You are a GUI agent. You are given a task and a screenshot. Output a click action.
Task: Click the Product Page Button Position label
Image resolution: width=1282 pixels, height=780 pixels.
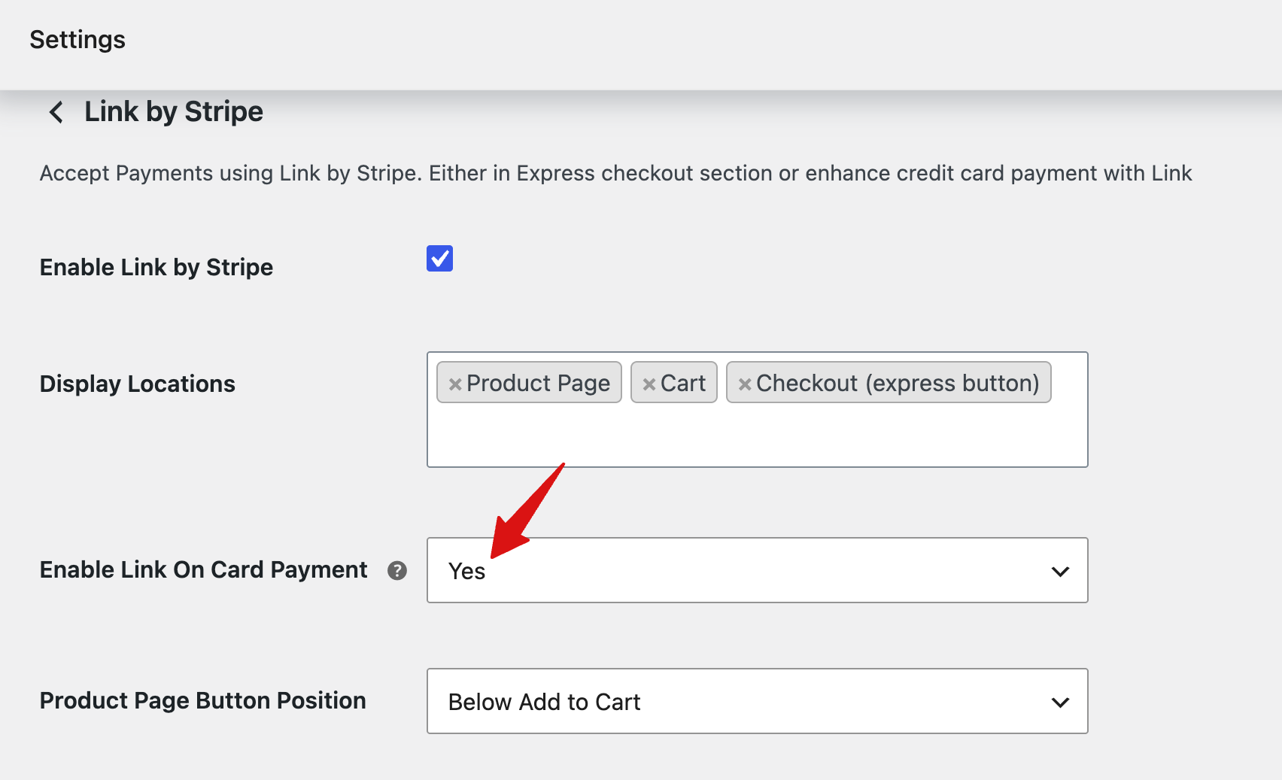click(203, 700)
